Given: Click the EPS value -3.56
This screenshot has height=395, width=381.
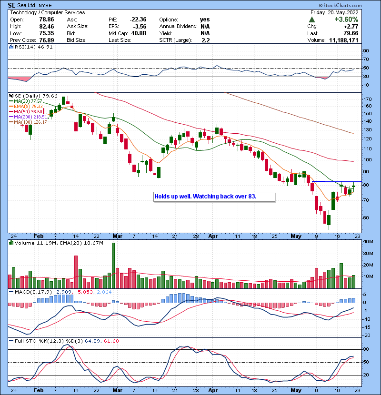Looking at the screenshot, I should 140,27.
